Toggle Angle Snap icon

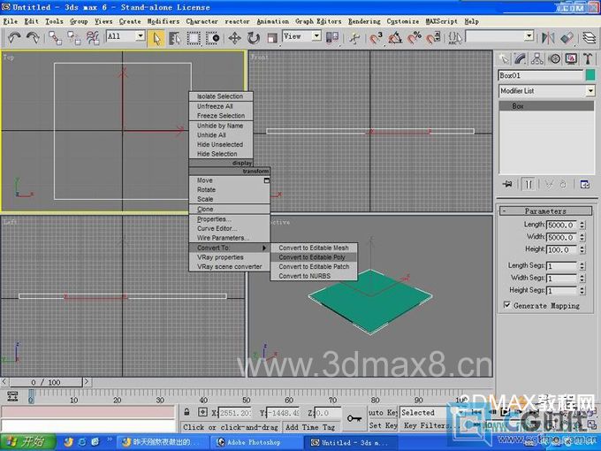[x=395, y=37]
